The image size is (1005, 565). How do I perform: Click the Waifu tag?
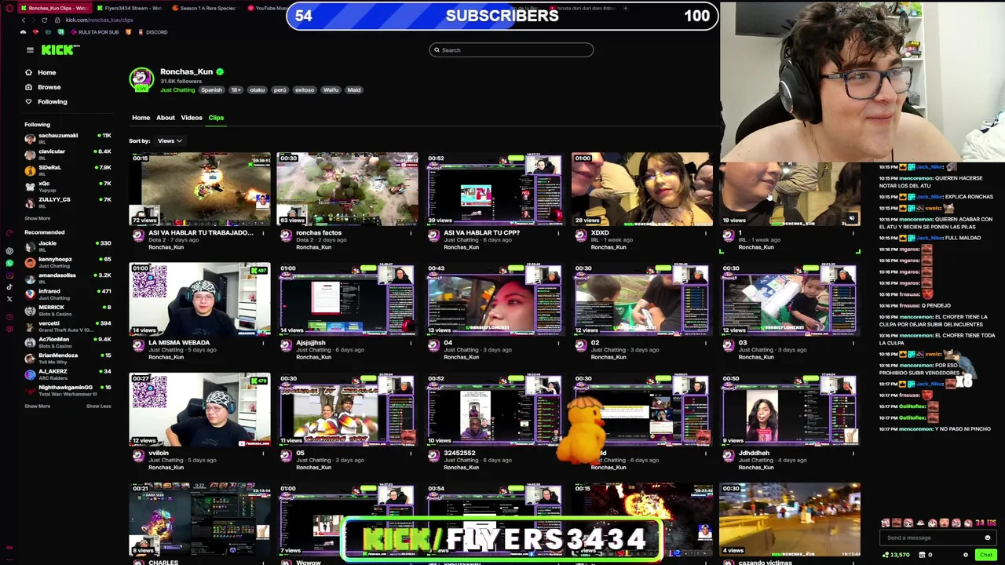(x=331, y=90)
